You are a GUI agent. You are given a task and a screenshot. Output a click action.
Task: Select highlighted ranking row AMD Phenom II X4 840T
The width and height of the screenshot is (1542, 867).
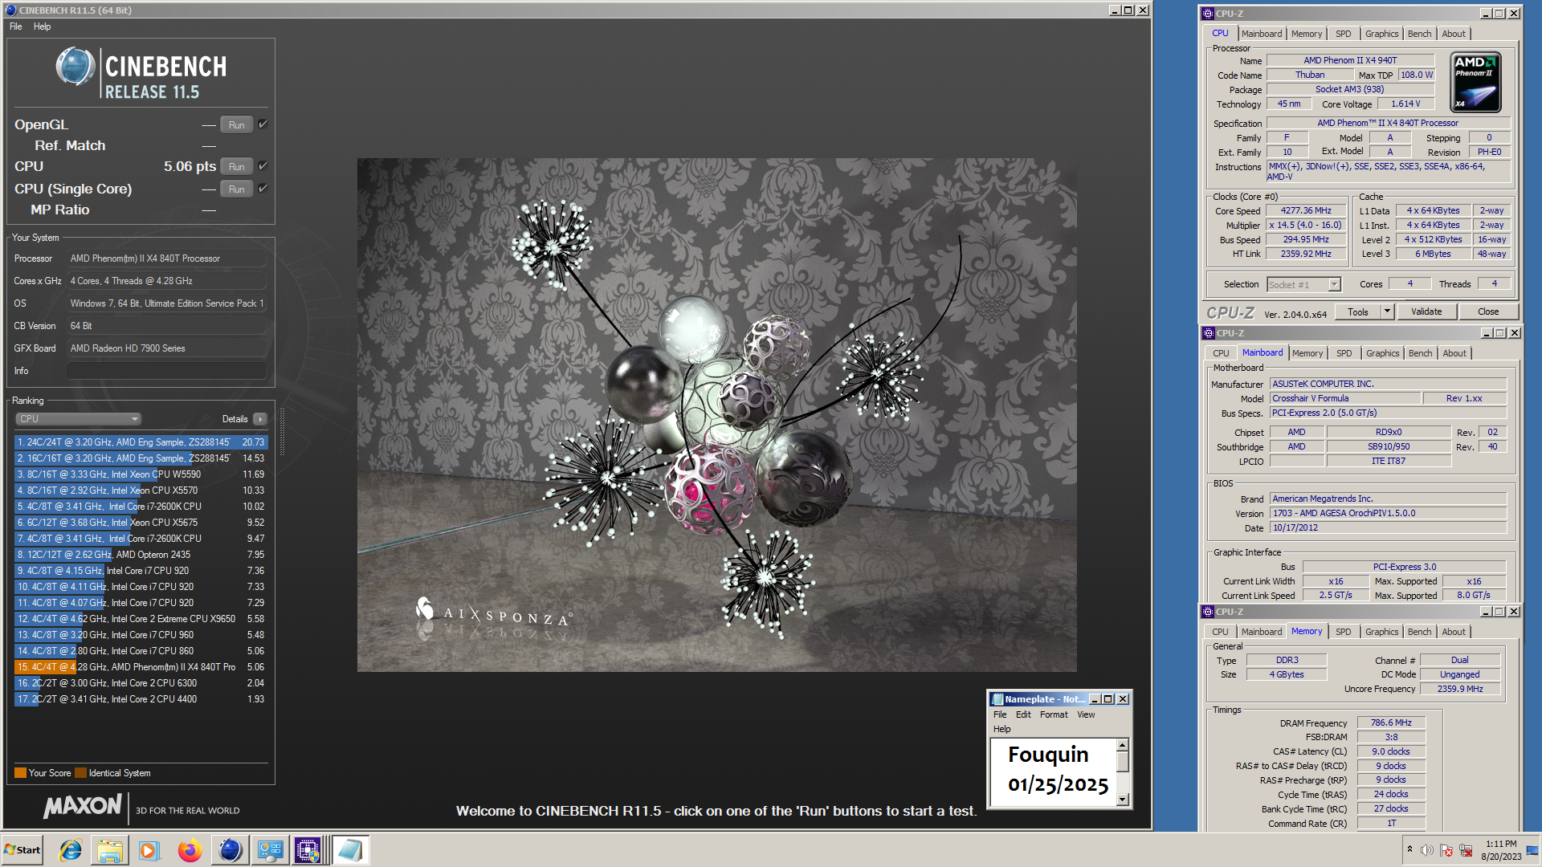tap(140, 667)
